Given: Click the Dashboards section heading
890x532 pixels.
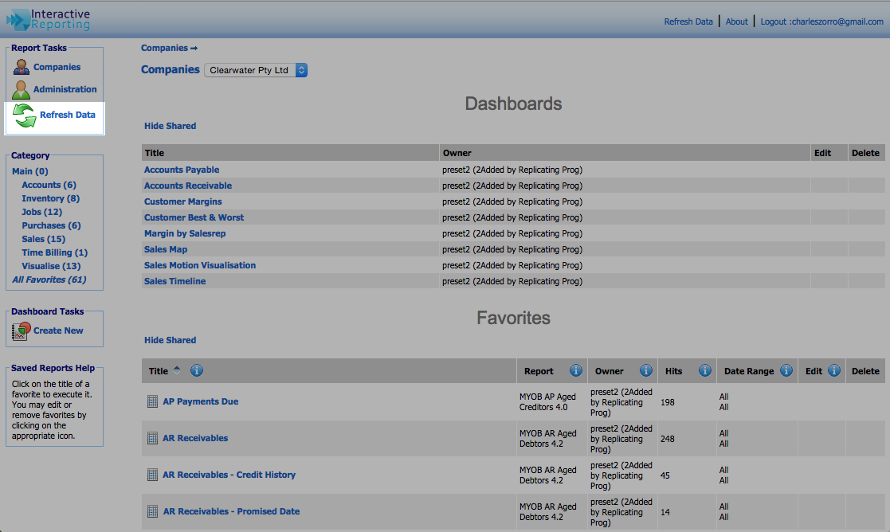Looking at the screenshot, I should (x=514, y=104).
